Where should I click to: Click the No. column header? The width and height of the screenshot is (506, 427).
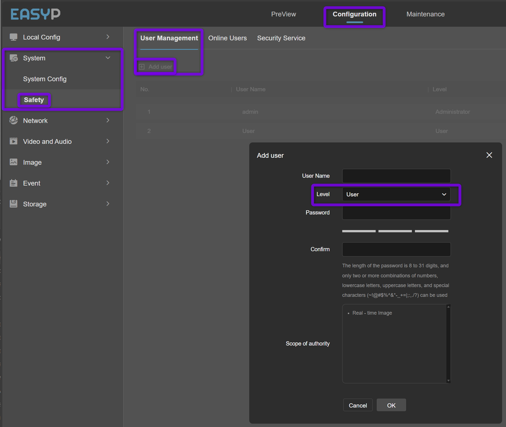tap(145, 89)
